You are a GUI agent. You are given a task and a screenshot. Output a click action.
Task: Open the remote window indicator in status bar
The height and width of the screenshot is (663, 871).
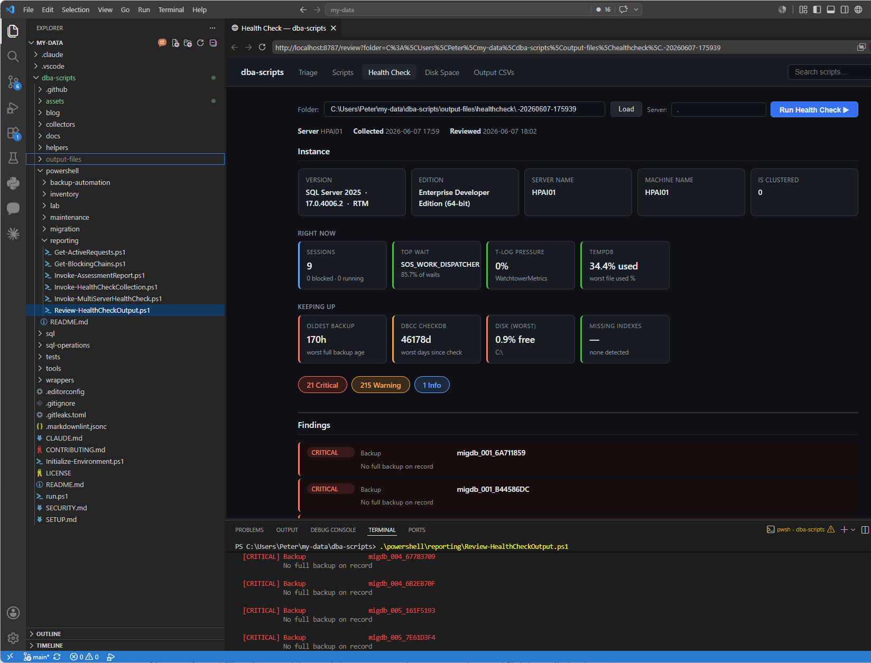(10, 657)
